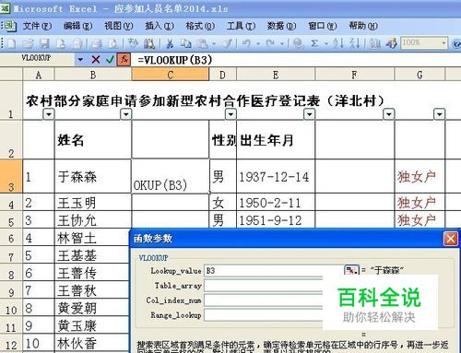Click the Table_array input field
This screenshot has height=353, width=461.
(x=264, y=286)
